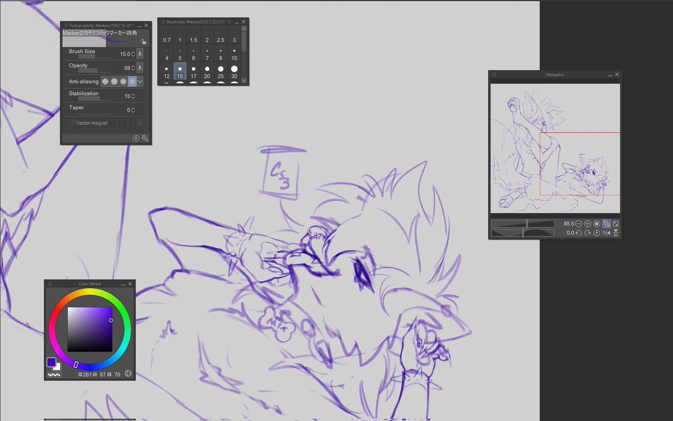
Task: Click the hue value 261 field
Action: click(89, 374)
